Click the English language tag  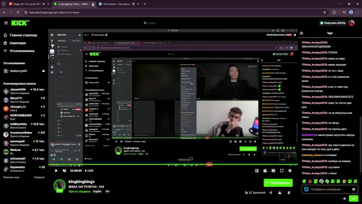(x=97, y=192)
